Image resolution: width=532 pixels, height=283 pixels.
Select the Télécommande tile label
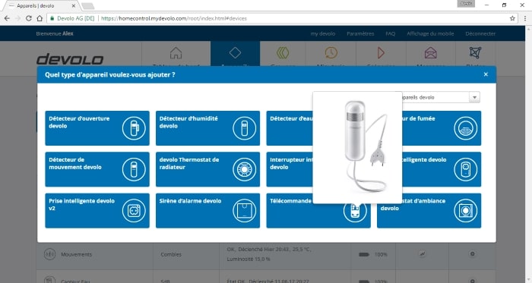(x=290, y=201)
